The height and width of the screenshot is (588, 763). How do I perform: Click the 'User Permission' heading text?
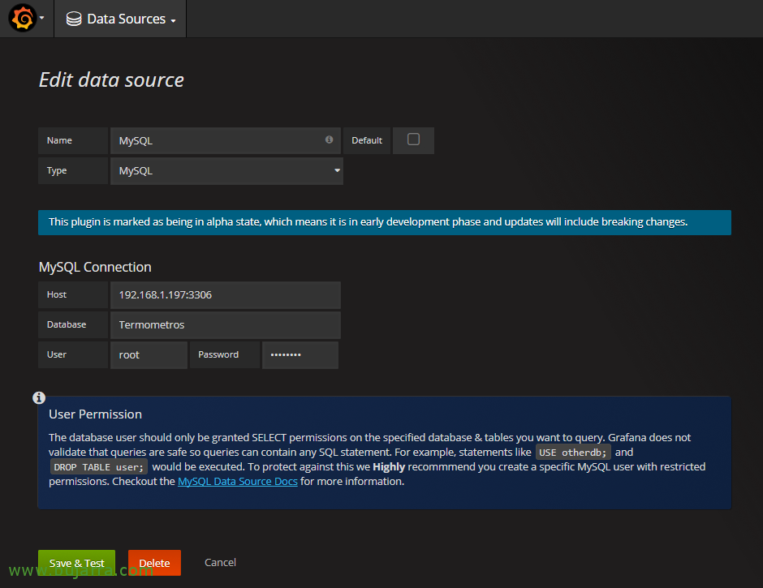click(96, 414)
